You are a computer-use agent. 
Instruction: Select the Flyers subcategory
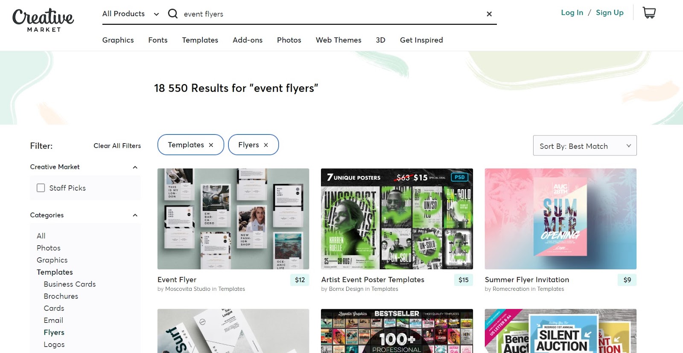[x=54, y=333]
